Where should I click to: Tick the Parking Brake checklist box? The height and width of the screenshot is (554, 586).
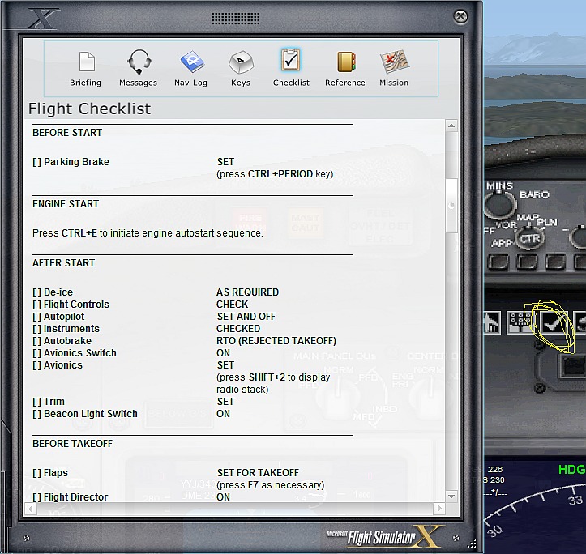[36, 162]
